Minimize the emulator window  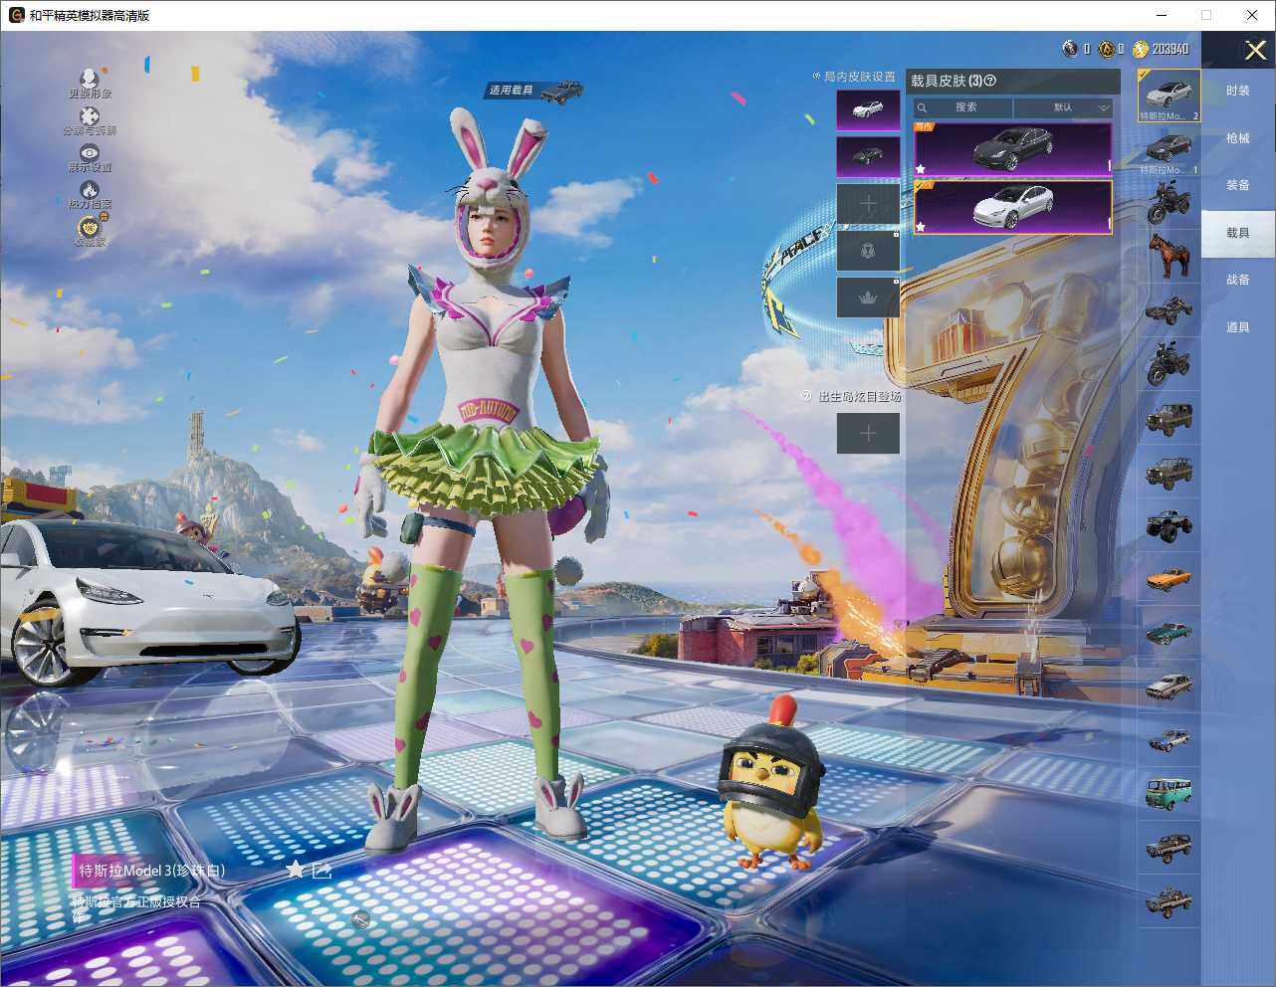(x=1162, y=15)
